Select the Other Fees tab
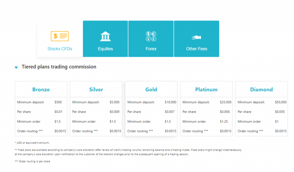The image size is (294, 172). click(x=196, y=39)
